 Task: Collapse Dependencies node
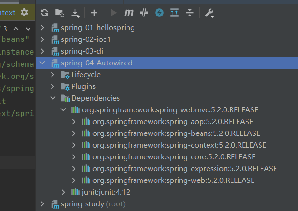point(53,98)
